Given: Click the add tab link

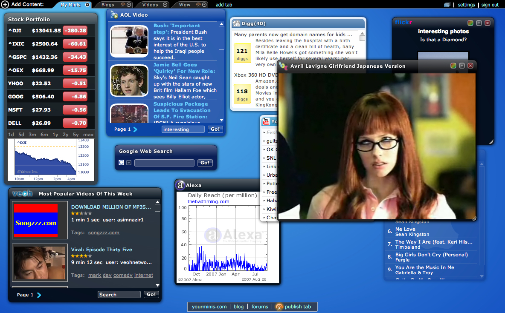Looking at the screenshot, I should [x=224, y=5].
